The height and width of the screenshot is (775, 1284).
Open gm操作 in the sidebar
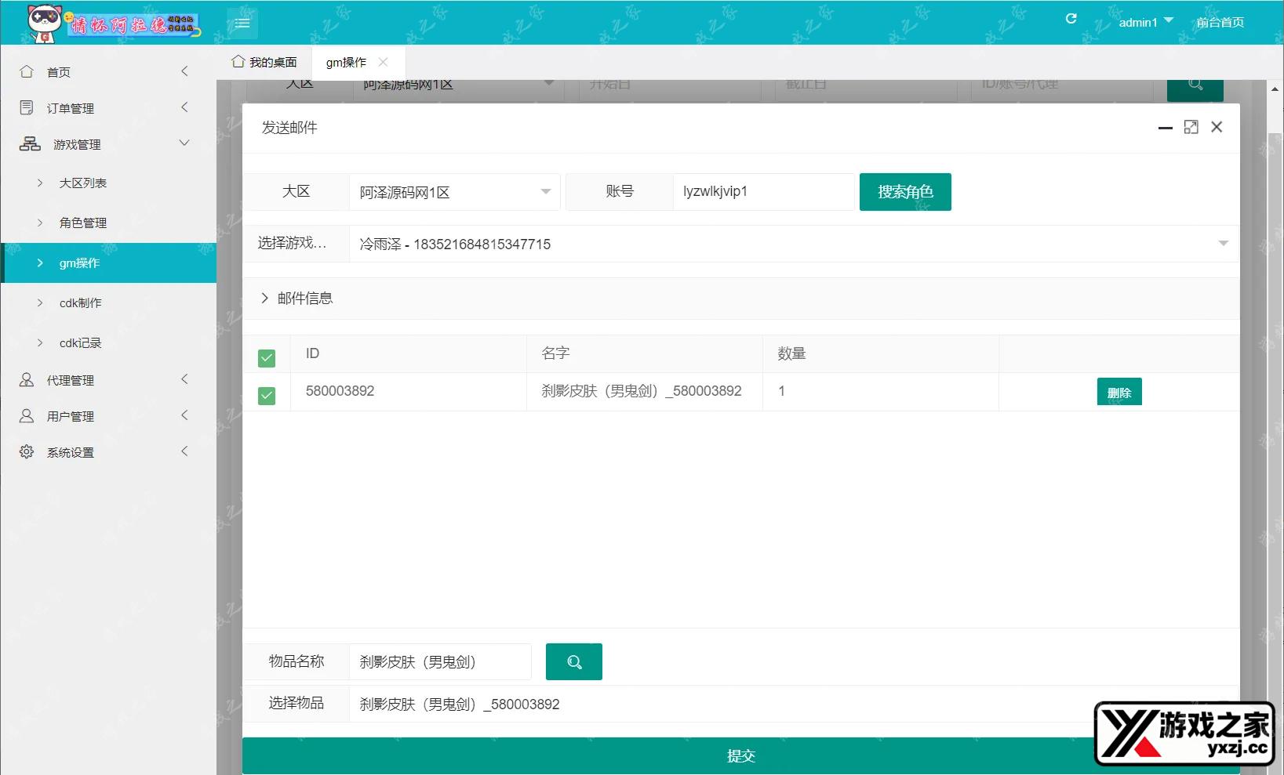(108, 263)
